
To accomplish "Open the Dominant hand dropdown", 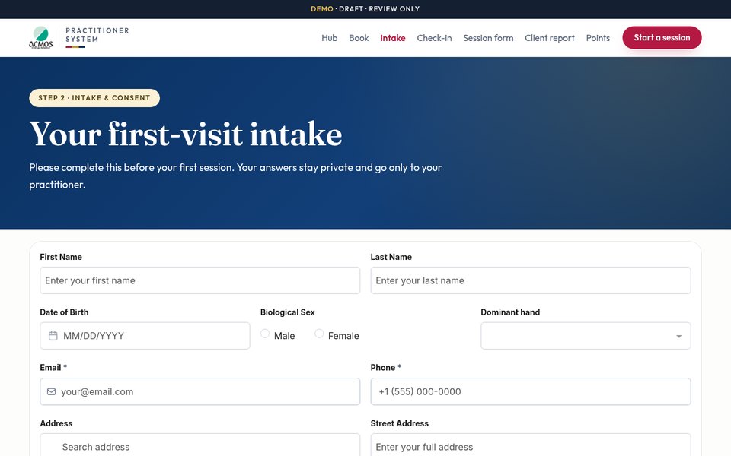I will click(586, 336).
